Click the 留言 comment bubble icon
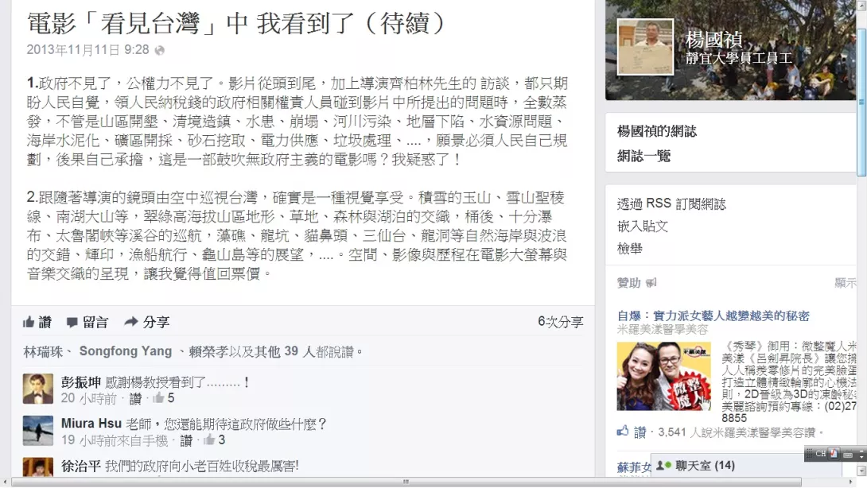Image resolution: width=867 pixels, height=488 pixels. pyautogui.click(x=72, y=322)
